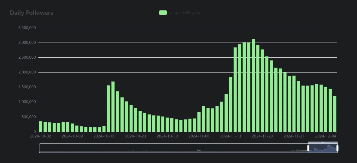
Task: Click the bar above the 2024-10-30 label
Action: (167, 125)
